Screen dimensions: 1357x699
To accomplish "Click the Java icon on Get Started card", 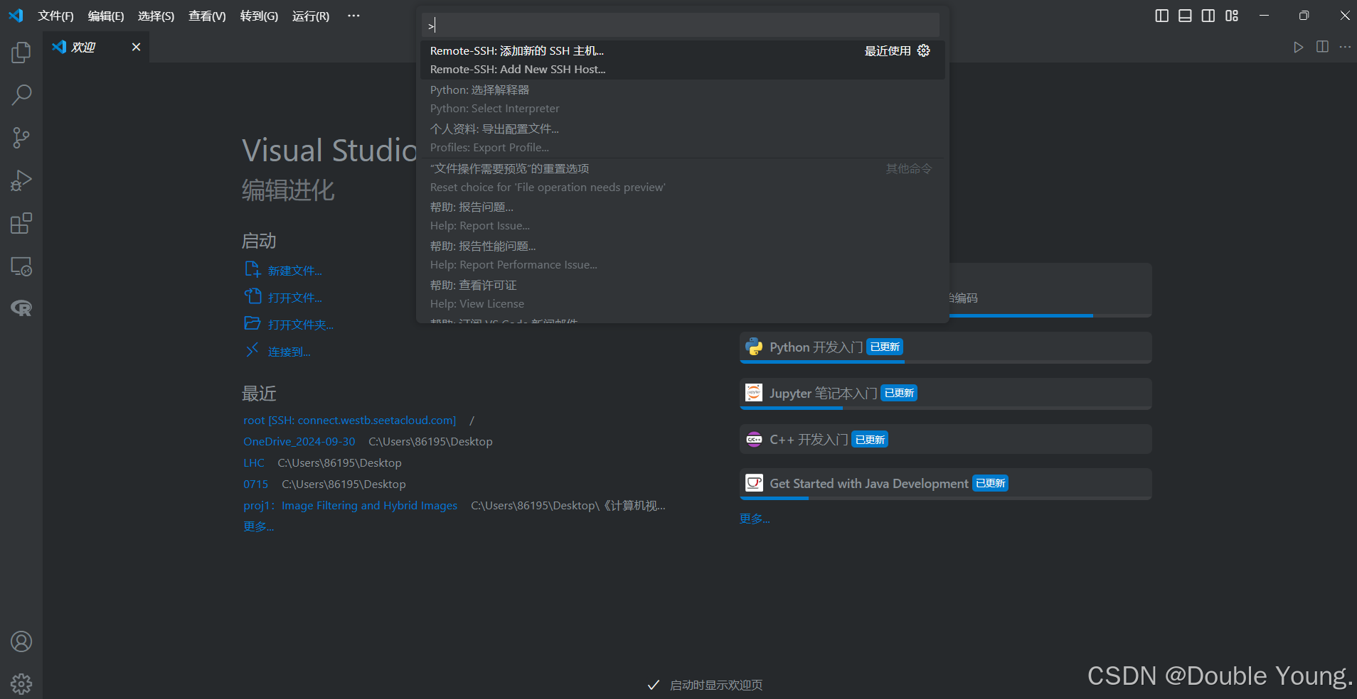I will point(754,483).
